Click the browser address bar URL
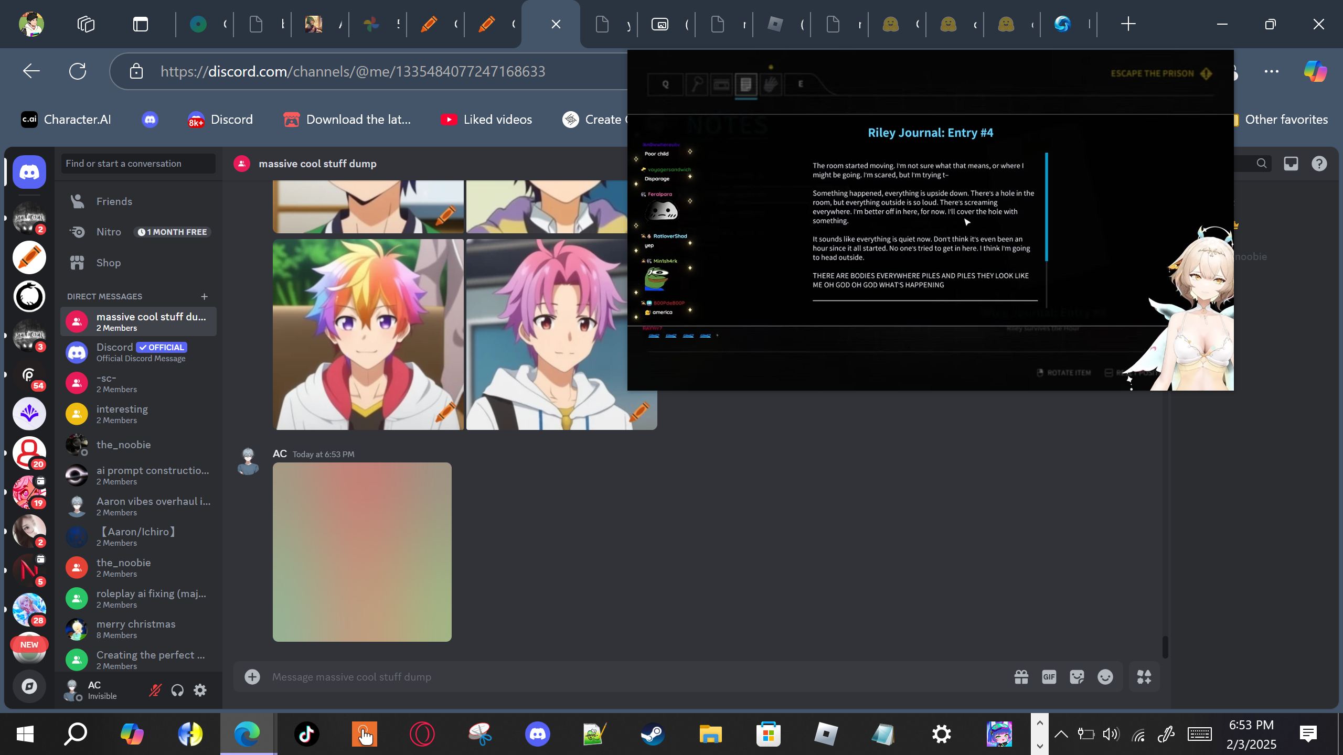This screenshot has width=1343, height=755. click(x=353, y=71)
